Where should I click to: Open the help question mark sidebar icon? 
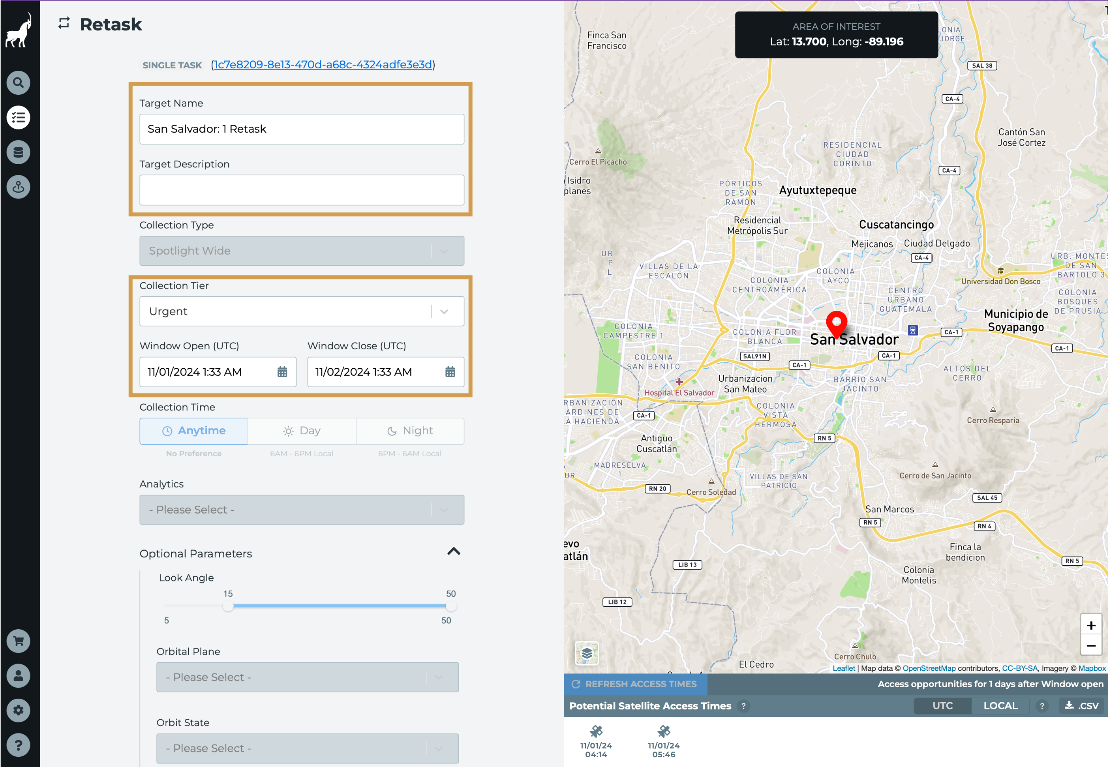18,745
